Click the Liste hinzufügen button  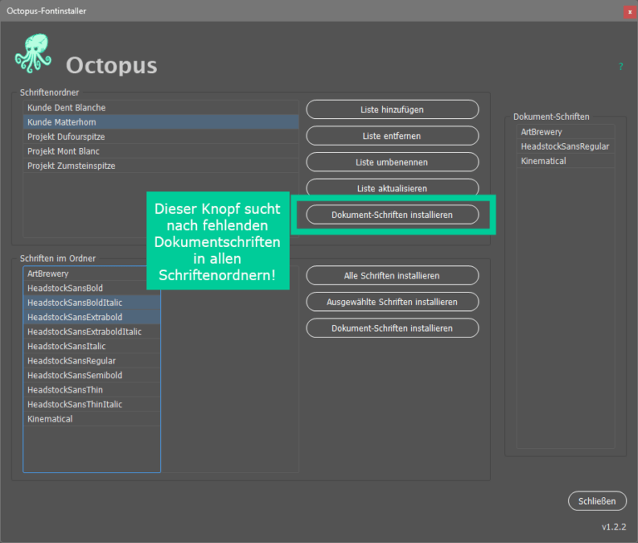(392, 110)
